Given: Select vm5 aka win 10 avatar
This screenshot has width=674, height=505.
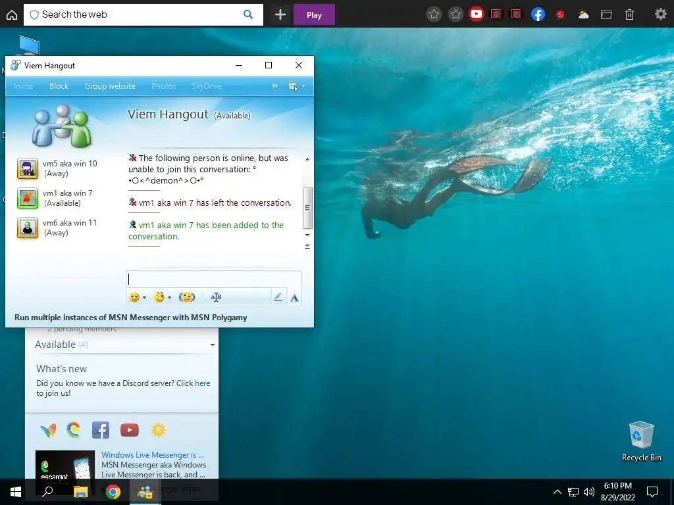Looking at the screenshot, I should [x=28, y=168].
